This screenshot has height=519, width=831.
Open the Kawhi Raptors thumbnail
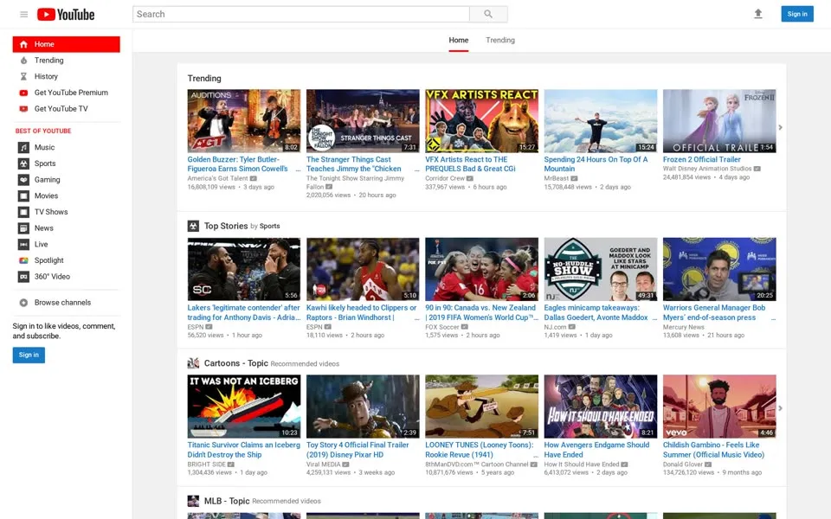point(363,269)
